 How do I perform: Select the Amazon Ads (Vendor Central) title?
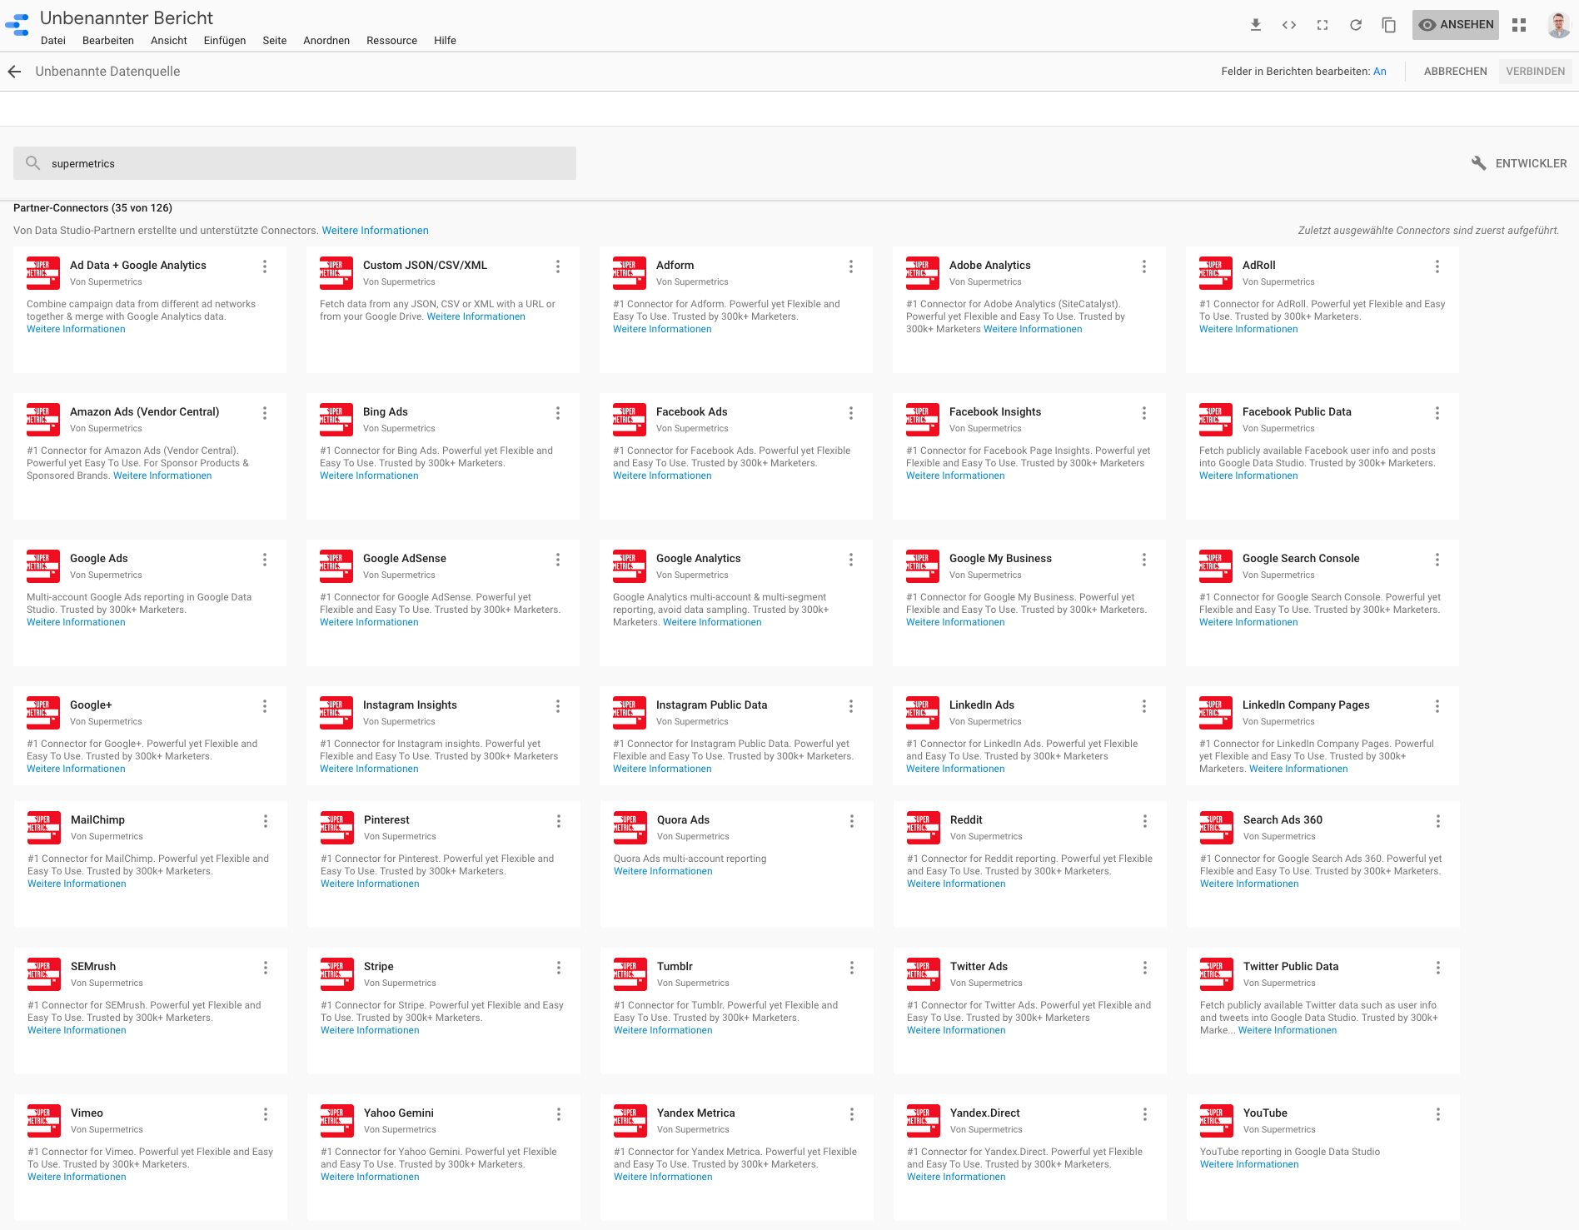click(x=145, y=411)
